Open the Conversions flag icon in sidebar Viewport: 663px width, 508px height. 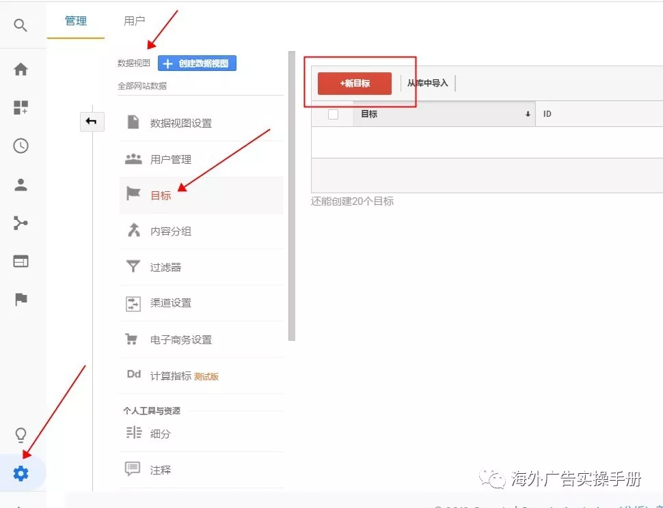(x=21, y=299)
